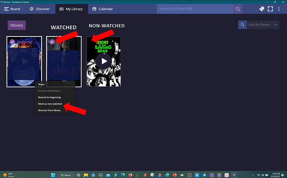
Task: Open the clock showing 6:45 PM
Action: tap(276, 175)
